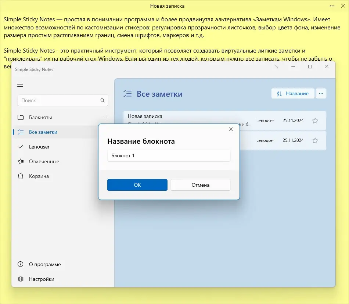Open the sticky note's three-dot menu
Image resolution: width=349 pixels, height=304 pixels.
[332, 6]
